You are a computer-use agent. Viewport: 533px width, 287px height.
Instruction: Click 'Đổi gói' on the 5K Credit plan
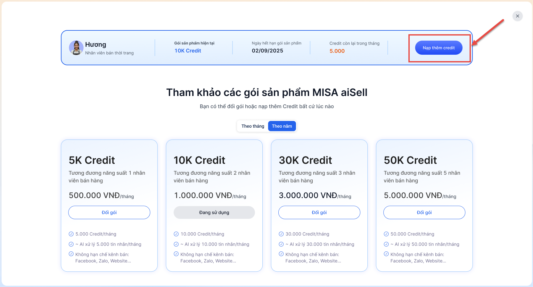[109, 212]
